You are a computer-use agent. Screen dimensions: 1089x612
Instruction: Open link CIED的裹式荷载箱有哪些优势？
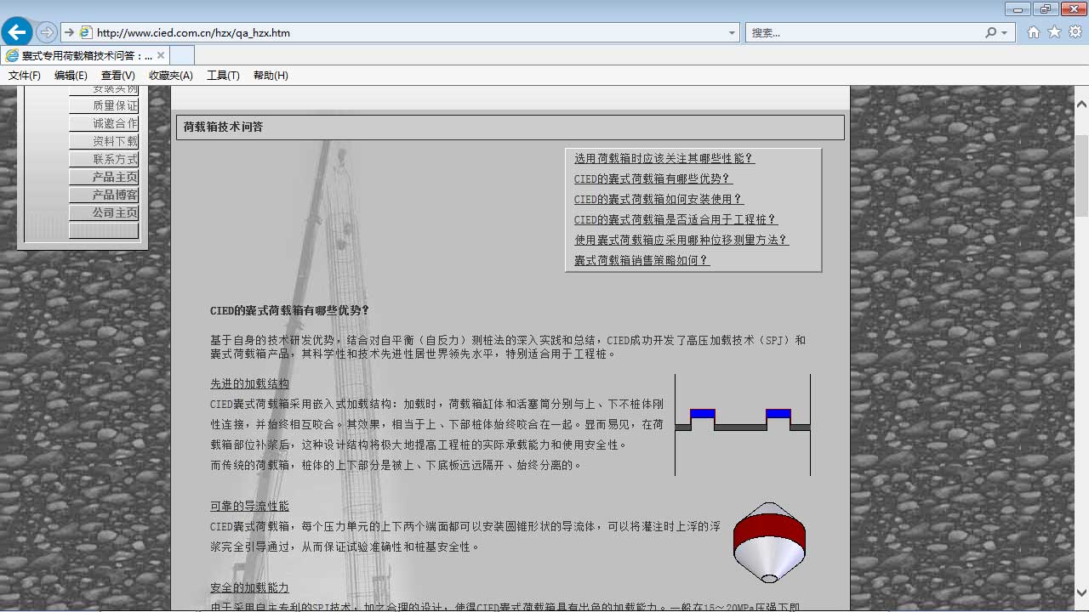[x=653, y=178]
